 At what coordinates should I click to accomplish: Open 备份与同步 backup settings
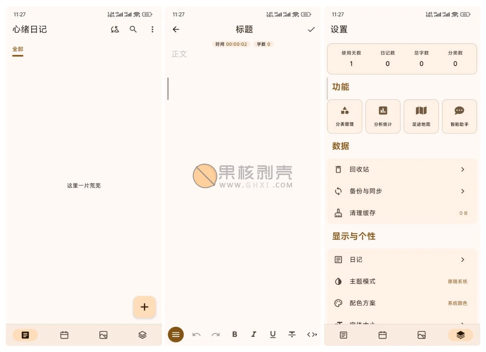pyautogui.click(x=402, y=191)
